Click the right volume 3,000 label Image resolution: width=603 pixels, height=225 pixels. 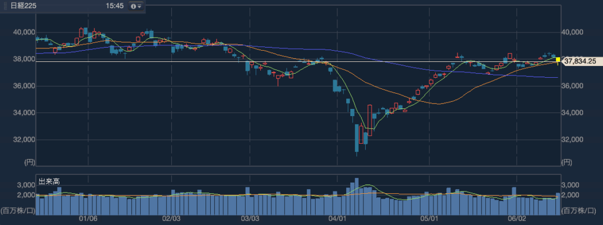pos(570,185)
